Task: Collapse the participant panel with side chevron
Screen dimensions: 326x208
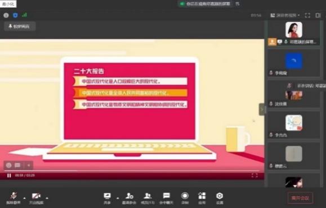Action: click(x=262, y=109)
